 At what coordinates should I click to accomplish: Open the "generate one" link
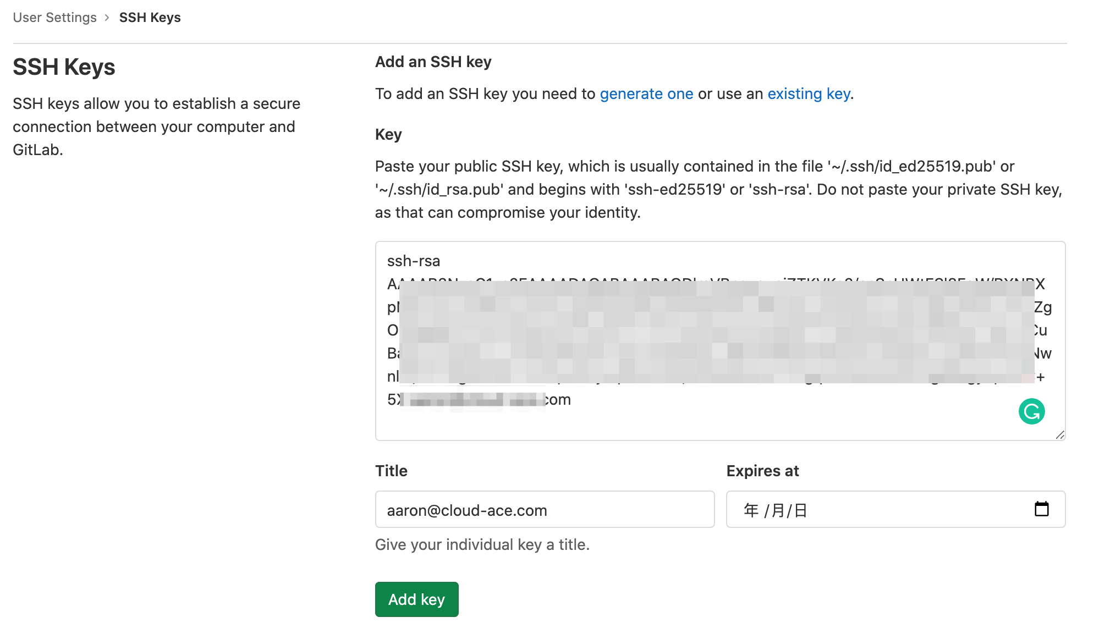[x=646, y=94]
